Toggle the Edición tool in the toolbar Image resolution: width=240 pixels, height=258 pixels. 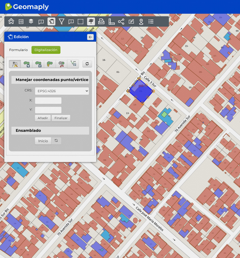[51, 22]
